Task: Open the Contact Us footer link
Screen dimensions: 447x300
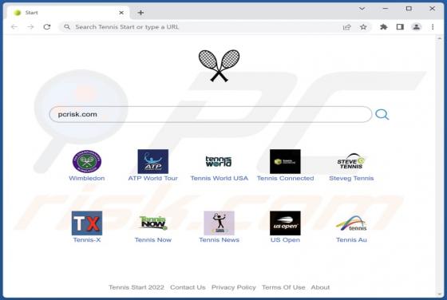Action: click(x=188, y=287)
